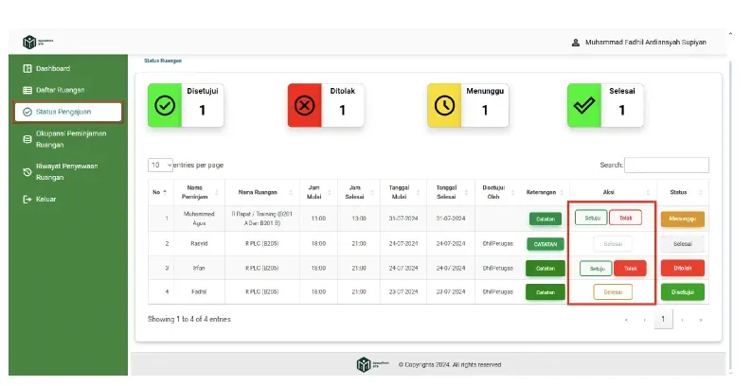
Task: Click the Menunggu yellow clock icon
Action: 444,105
